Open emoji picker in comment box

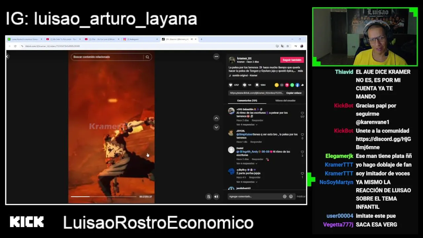pyautogui.click(x=291, y=196)
